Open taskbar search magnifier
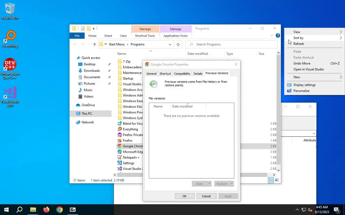 [19, 210]
